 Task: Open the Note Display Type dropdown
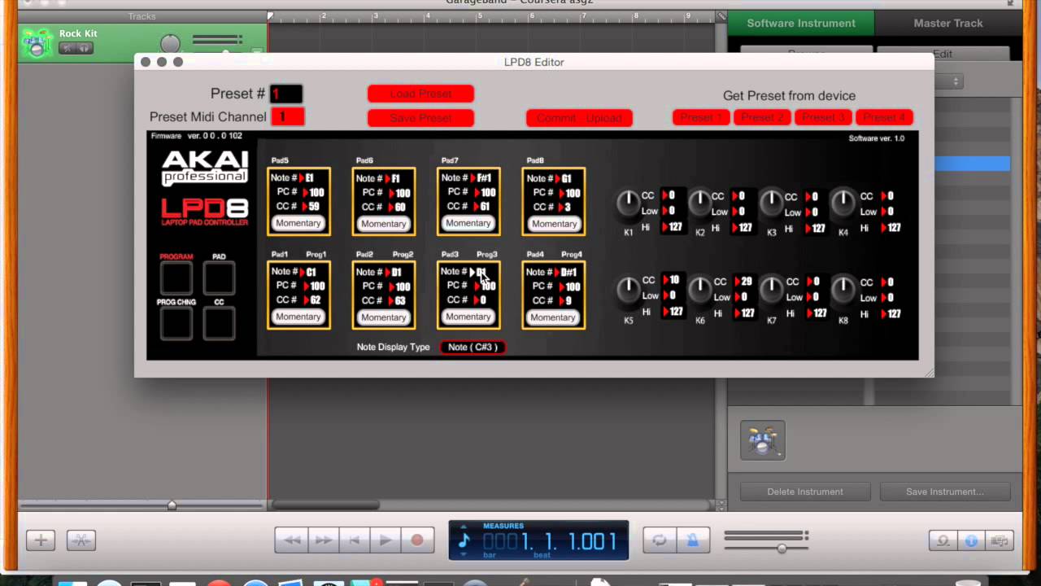point(473,347)
